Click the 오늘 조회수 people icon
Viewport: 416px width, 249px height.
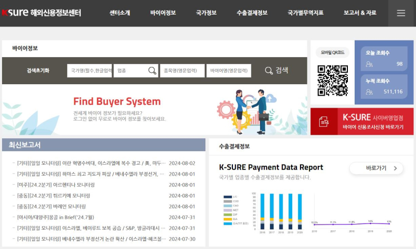(369, 64)
